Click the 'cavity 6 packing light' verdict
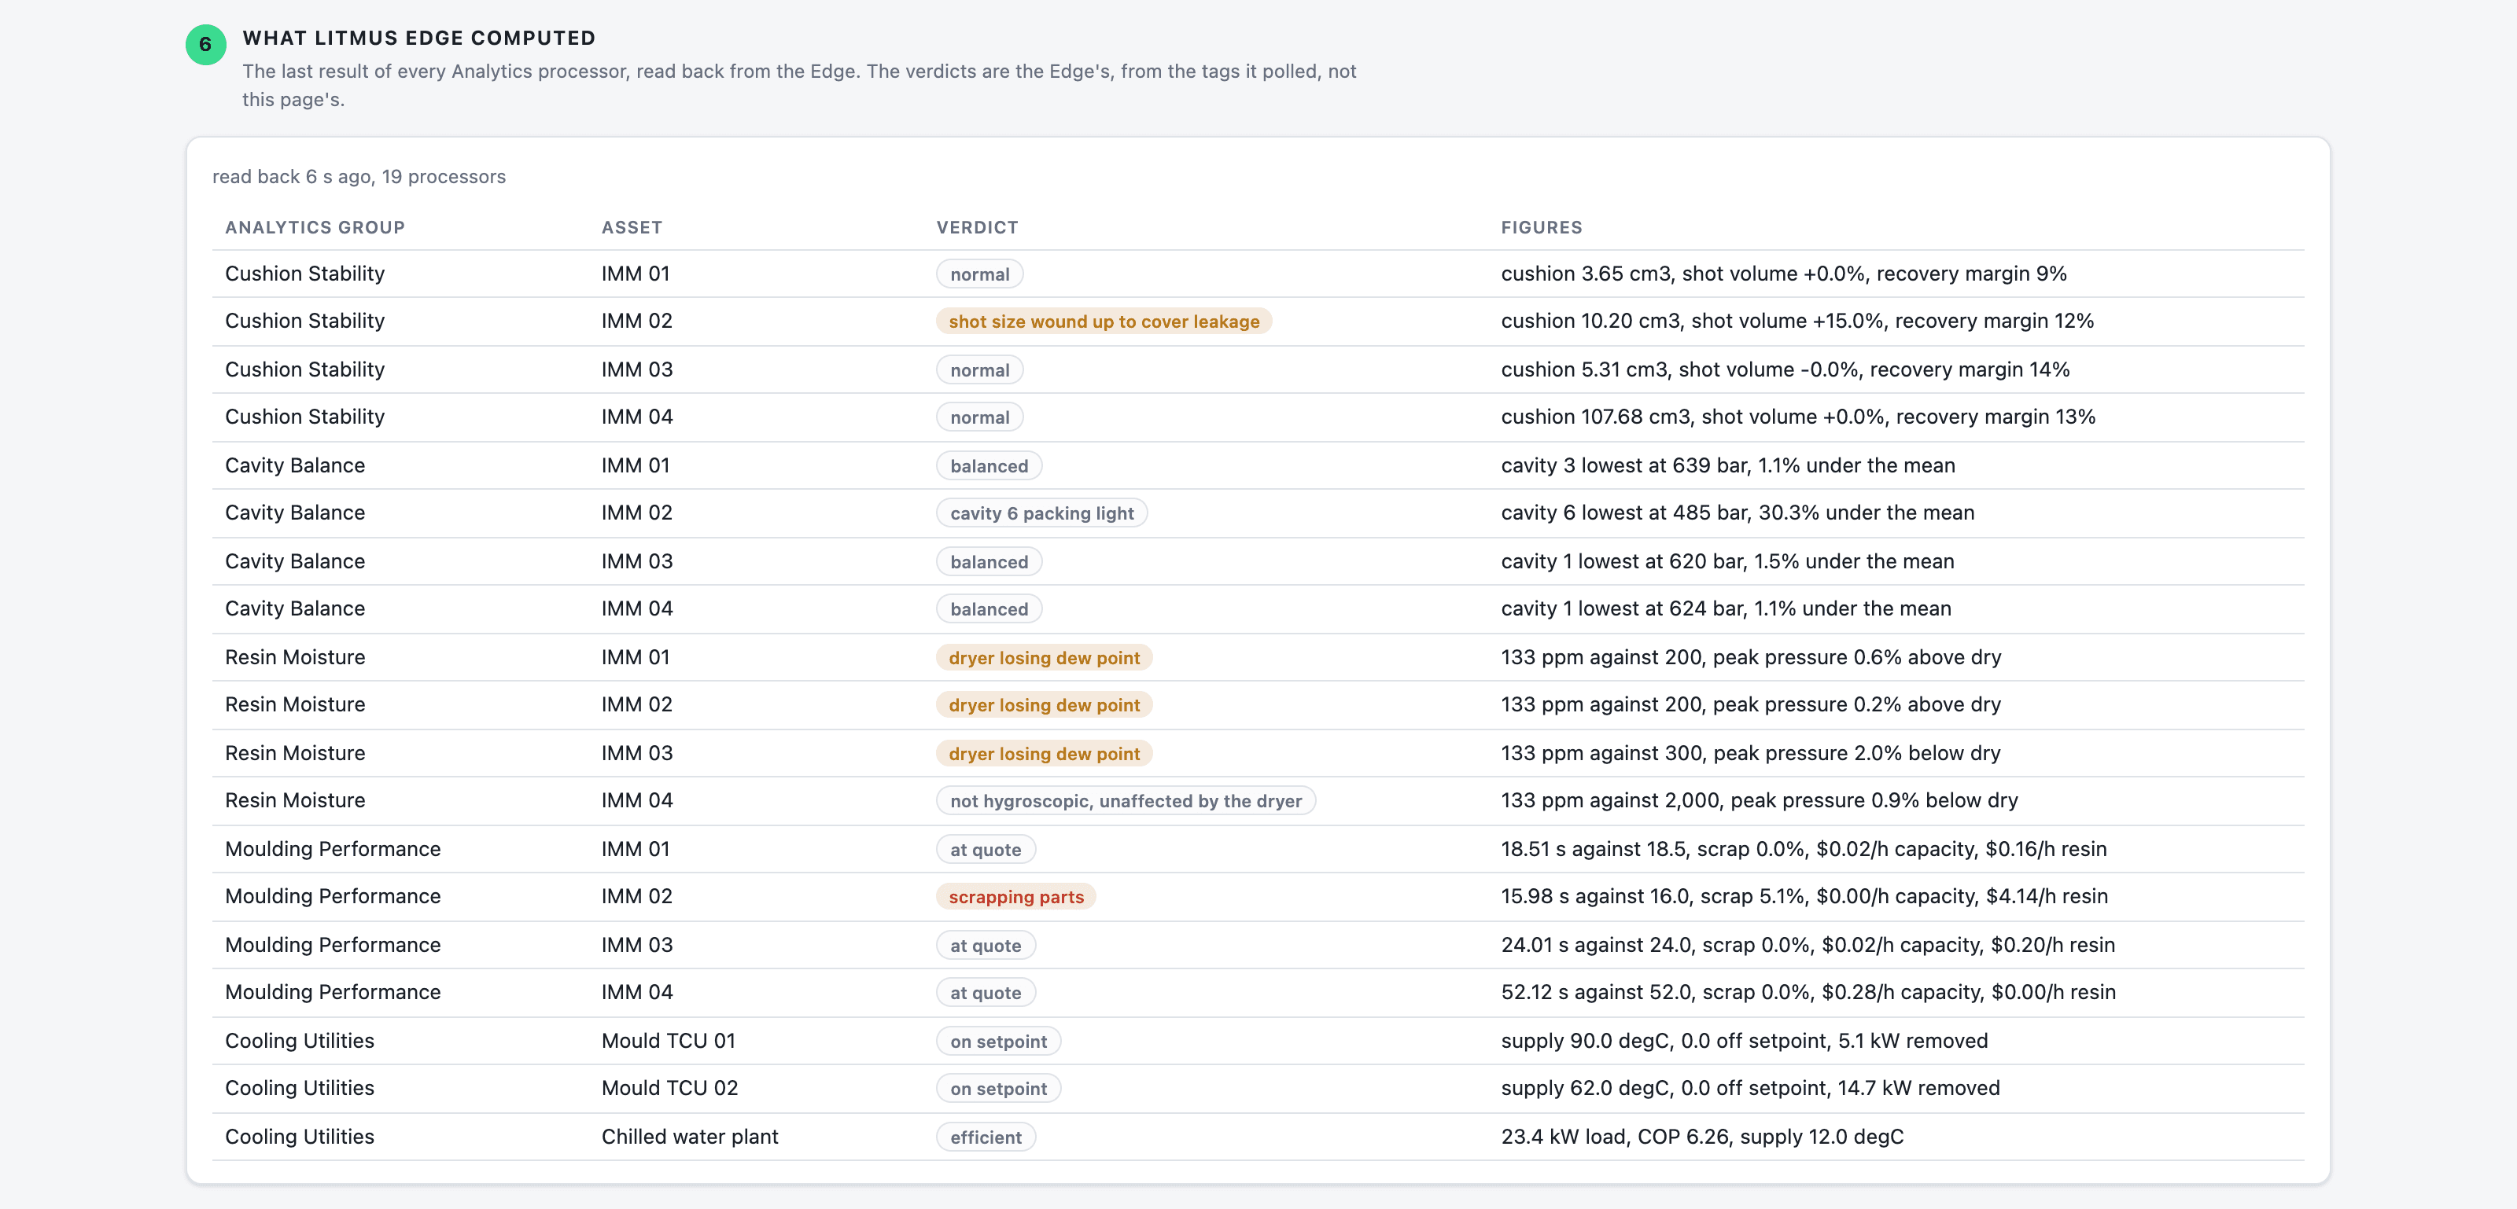2517x1209 pixels. 1041,513
